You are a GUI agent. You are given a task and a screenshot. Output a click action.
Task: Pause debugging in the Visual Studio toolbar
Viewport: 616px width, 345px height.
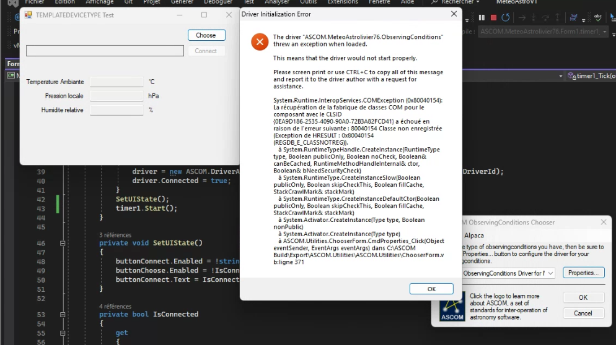482,18
